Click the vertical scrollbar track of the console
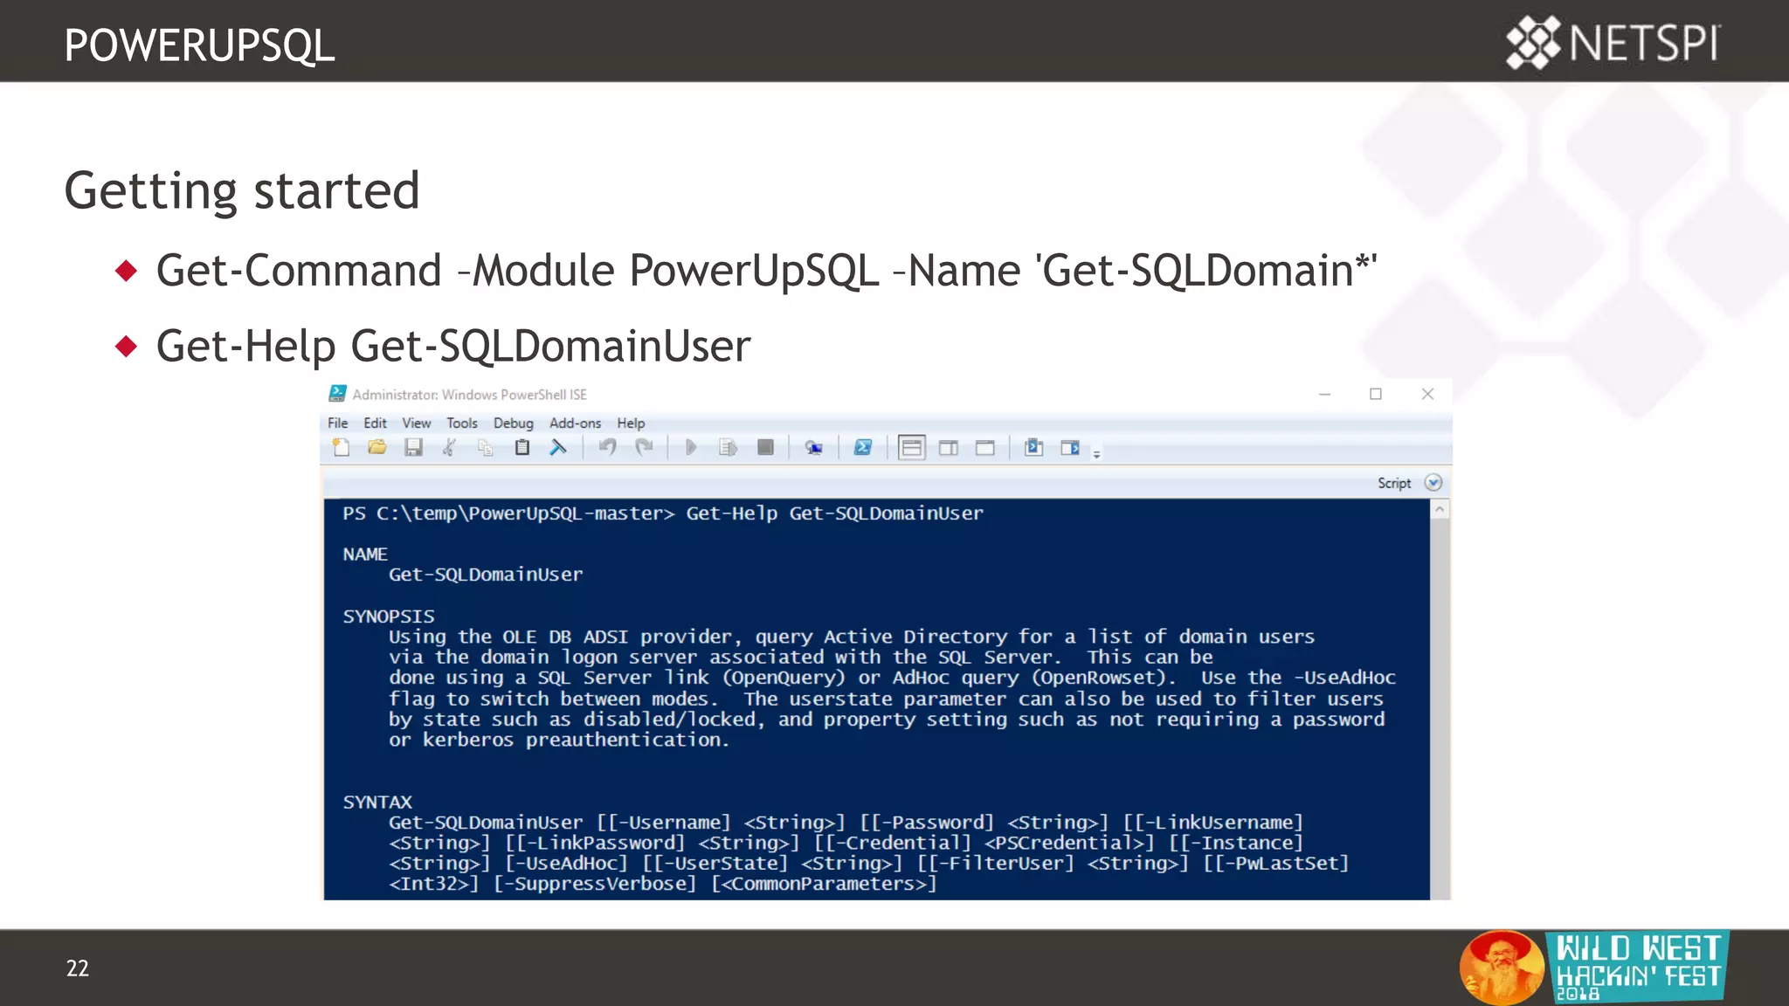This screenshot has width=1789, height=1006. [1440, 709]
